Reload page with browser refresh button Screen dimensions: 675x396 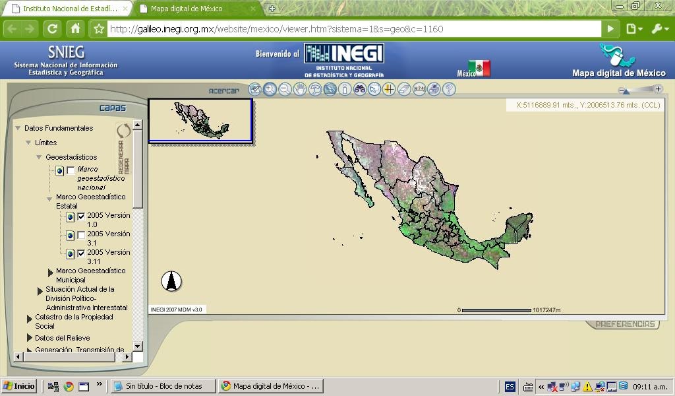pyautogui.click(x=53, y=29)
